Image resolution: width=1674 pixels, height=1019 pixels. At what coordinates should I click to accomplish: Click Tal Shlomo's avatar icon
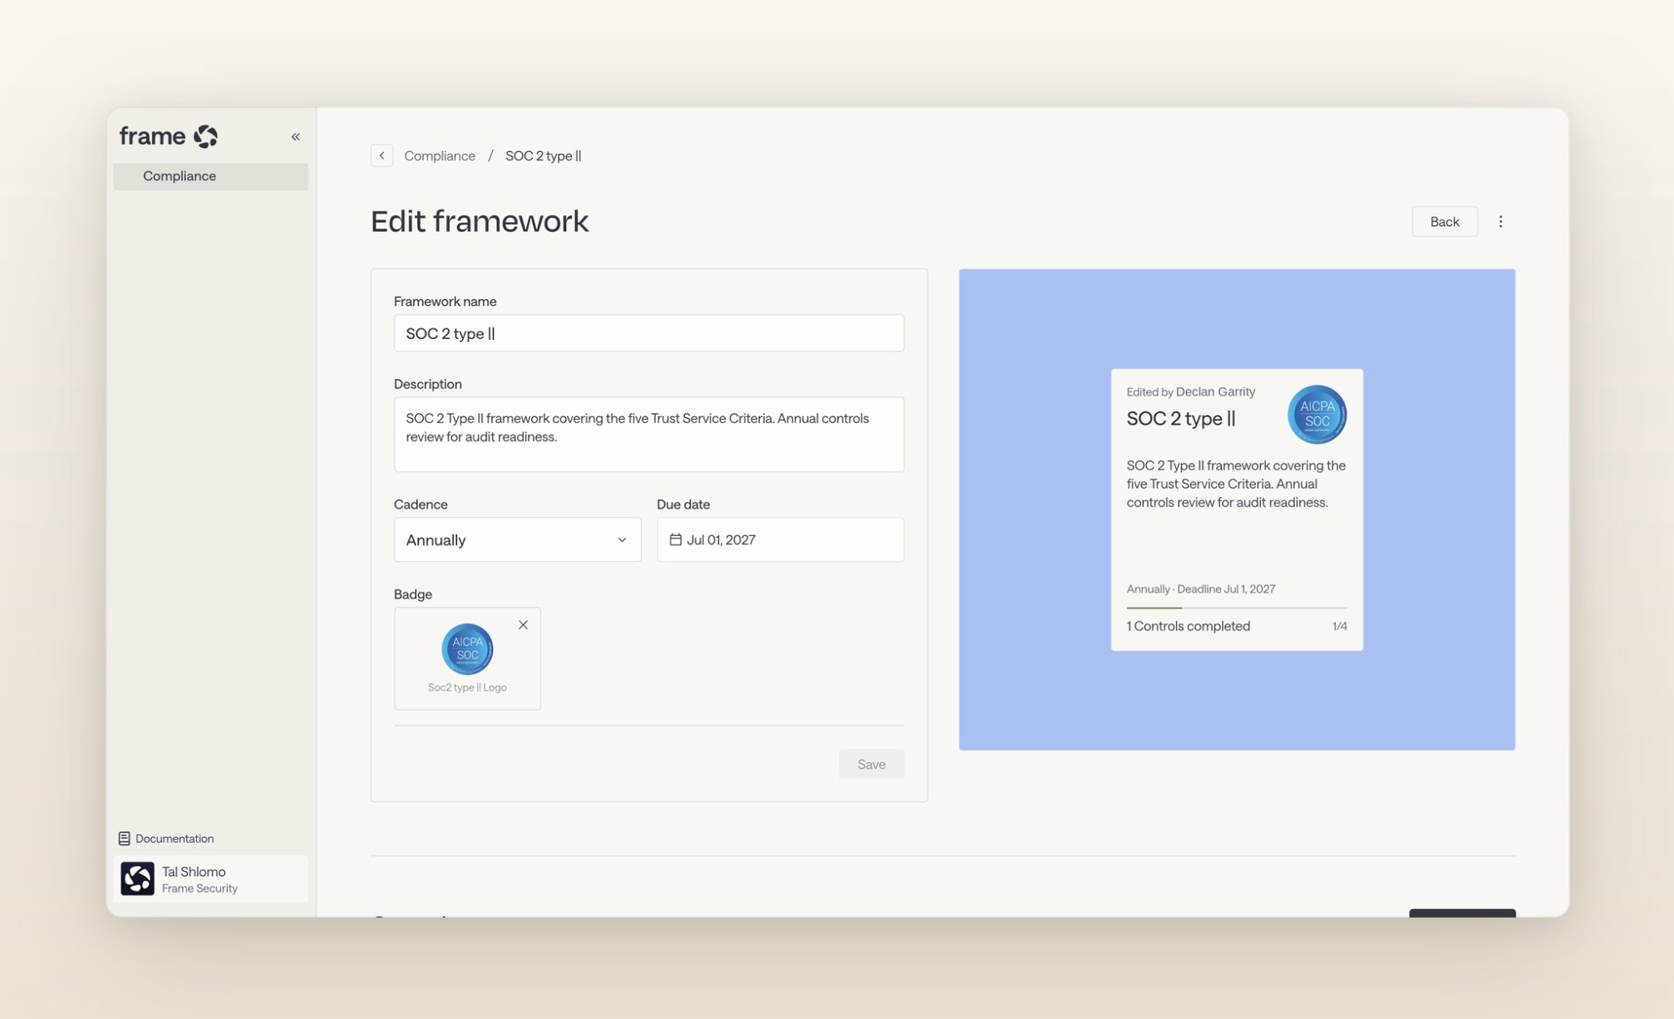[137, 879]
